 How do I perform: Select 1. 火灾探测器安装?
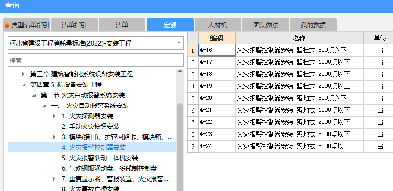tap(87, 116)
